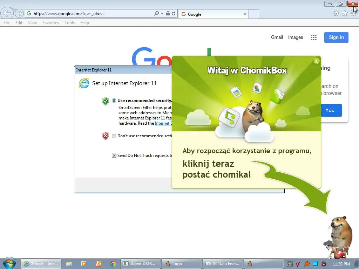Click the first gray tray icon
Viewport: 359px width, 269px height.
[290, 264]
